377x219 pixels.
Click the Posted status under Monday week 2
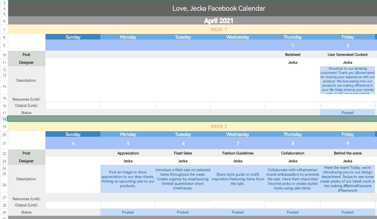click(x=128, y=212)
